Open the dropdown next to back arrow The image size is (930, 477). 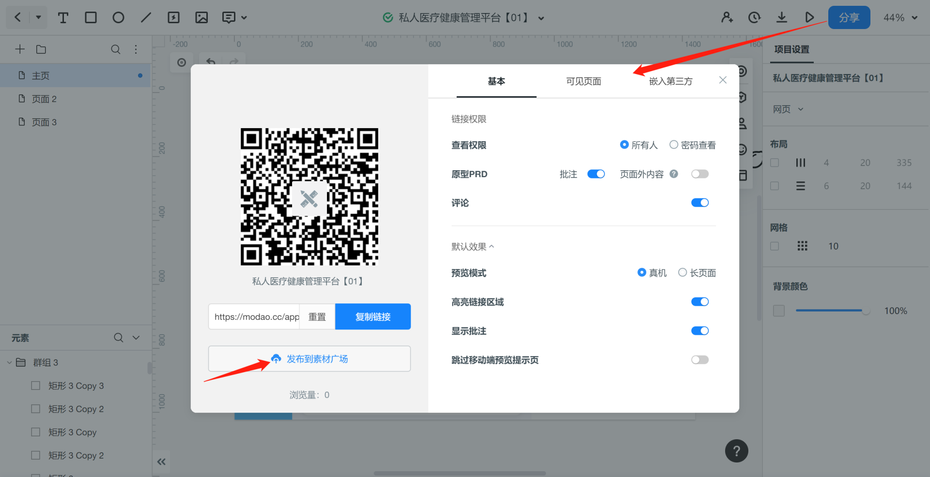coord(38,17)
